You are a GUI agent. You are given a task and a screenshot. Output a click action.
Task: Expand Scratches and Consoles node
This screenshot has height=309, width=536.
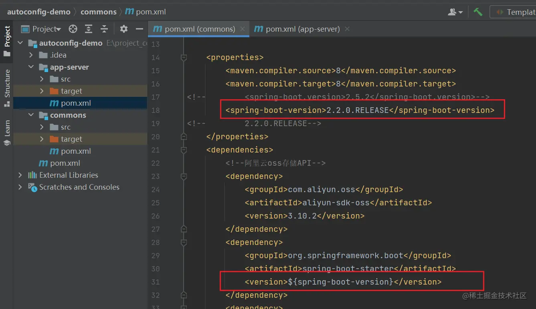coord(20,187)
